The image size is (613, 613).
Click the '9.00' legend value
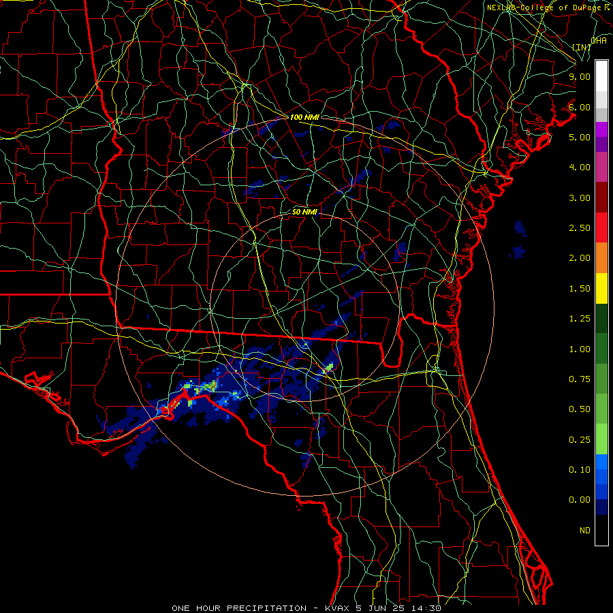tap(580, 76)
